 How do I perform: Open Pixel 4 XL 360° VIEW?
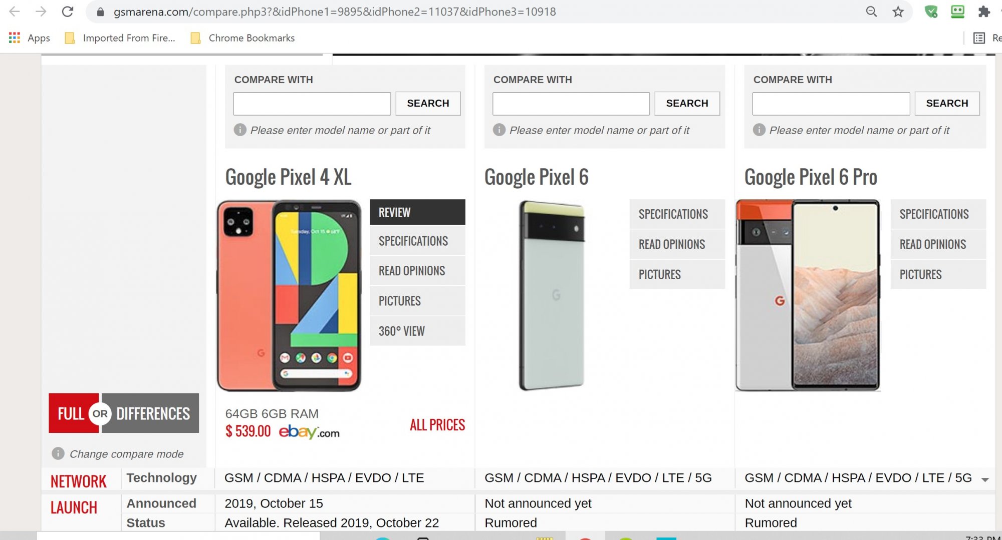[x=417, y=331]
